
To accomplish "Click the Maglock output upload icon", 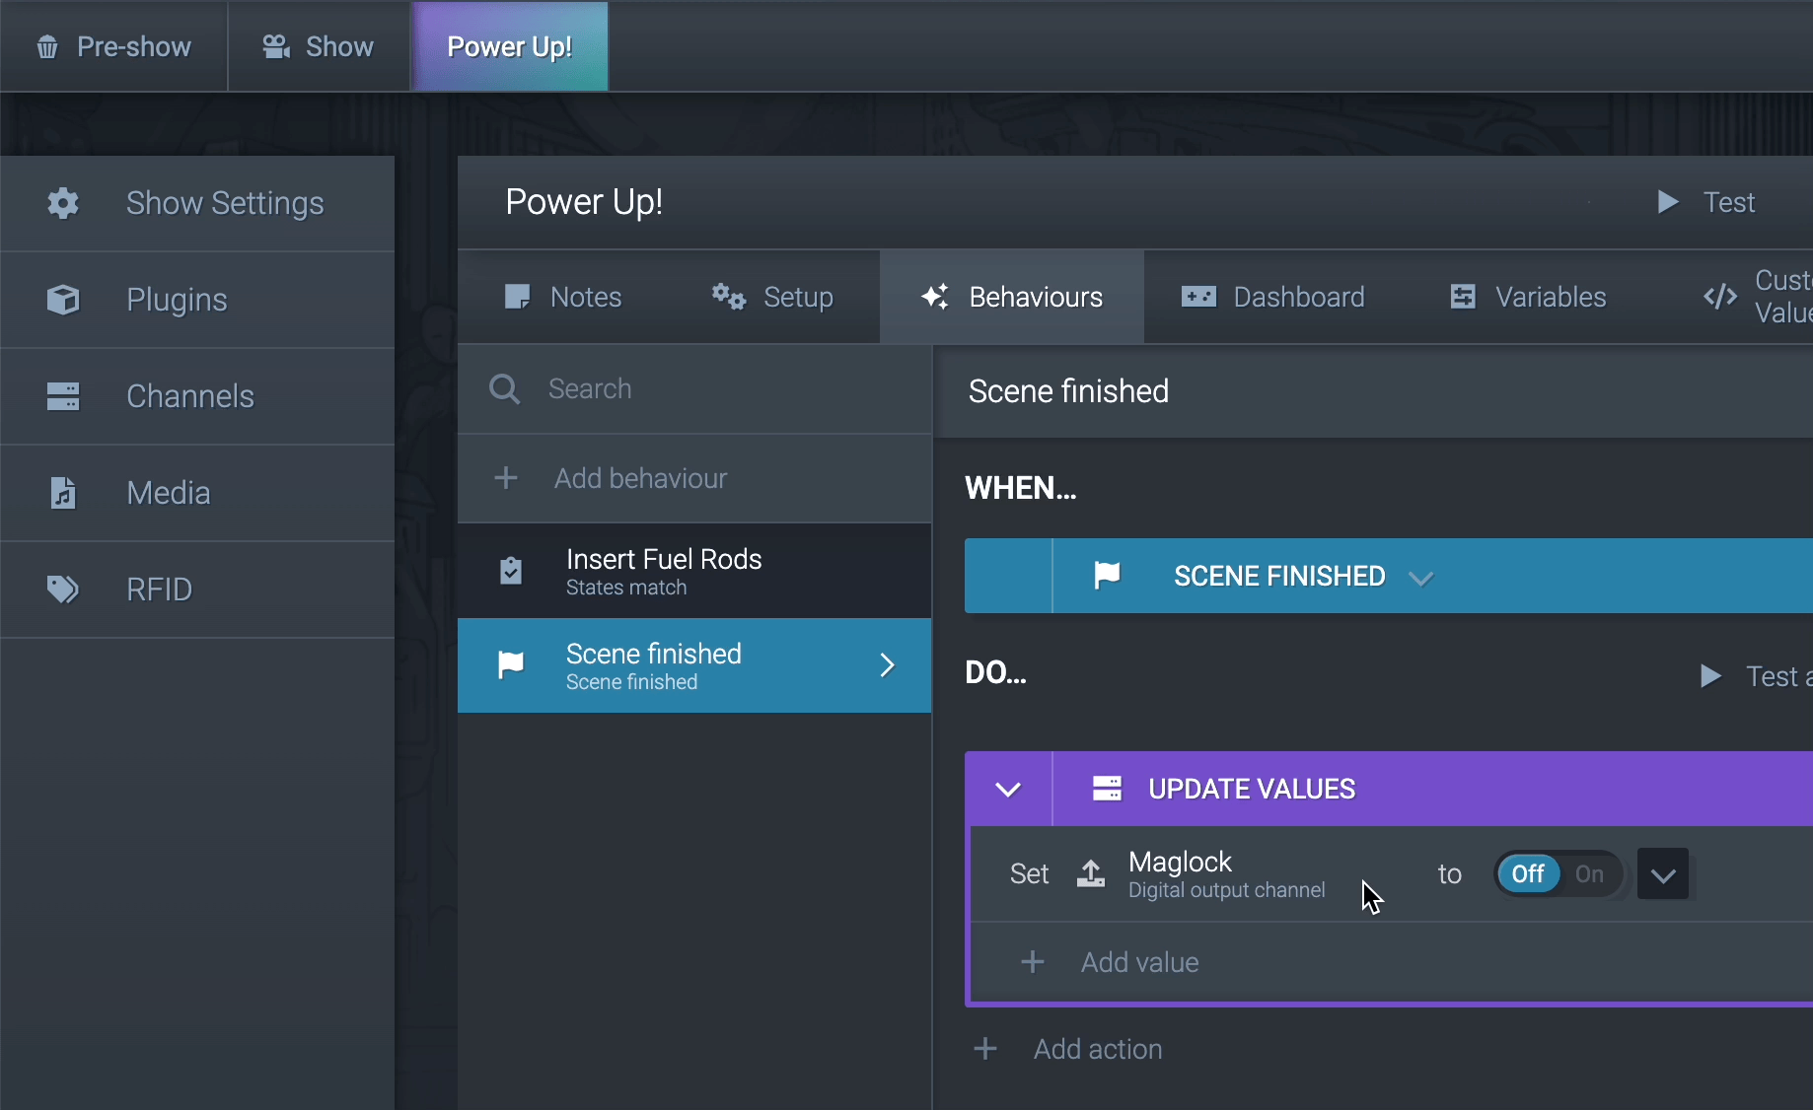I will (1090, 873).
